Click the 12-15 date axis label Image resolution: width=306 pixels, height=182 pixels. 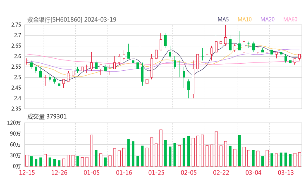[27, 172]
